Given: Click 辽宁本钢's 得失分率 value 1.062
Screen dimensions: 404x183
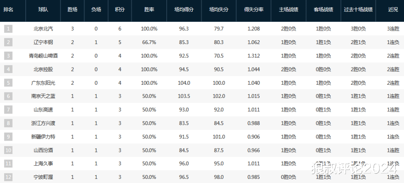Looking at the screenshot, I should tap(254, 42).
